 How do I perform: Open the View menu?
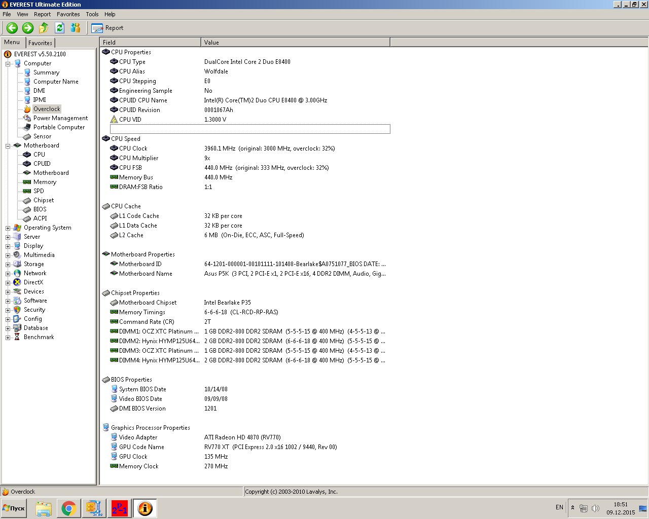pos(23,14)
